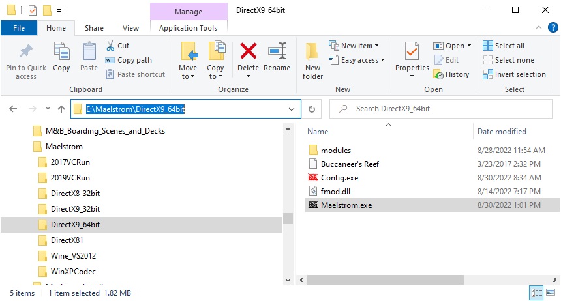Switch to details view layout
This screenshot has width=561, height=301.
tap(536, 293)
